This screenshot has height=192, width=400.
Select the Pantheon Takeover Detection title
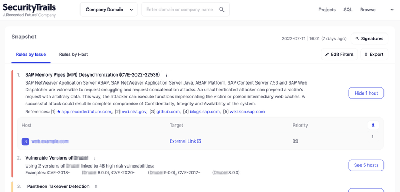[x=58, y=186]
